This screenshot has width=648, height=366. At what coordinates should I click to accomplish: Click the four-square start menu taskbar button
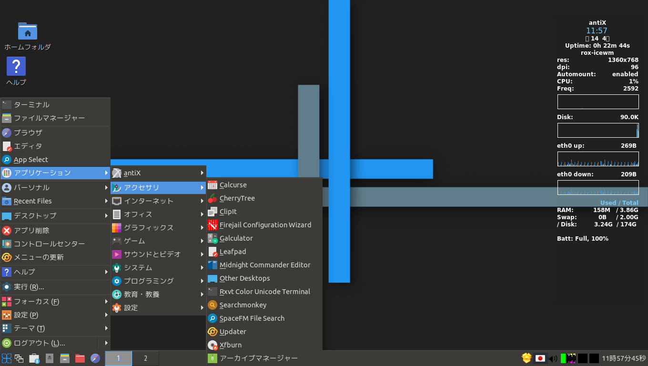7,358
